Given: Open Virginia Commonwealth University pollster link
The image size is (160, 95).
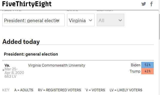Looking at the screenshot, I should click(56, 65).
